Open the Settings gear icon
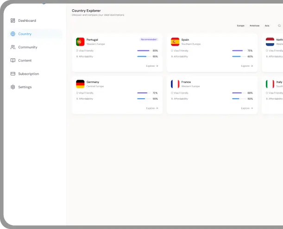The height and width of the screenshot is (229, 283). point(13,87)
